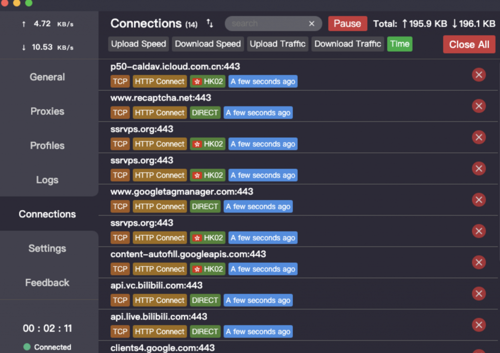Select the www.googletagmanager.com:443 row
This screenshot has height=353, width=500.
point(299,200)
